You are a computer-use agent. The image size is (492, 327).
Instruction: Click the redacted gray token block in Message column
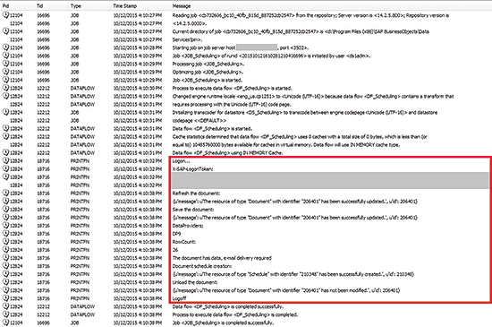tap(330, 181)
